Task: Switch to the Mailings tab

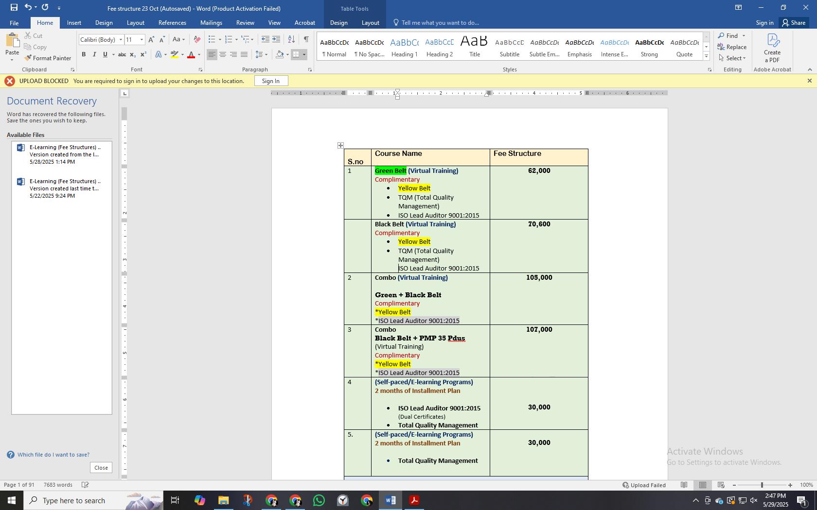Action: click(211, 23)
